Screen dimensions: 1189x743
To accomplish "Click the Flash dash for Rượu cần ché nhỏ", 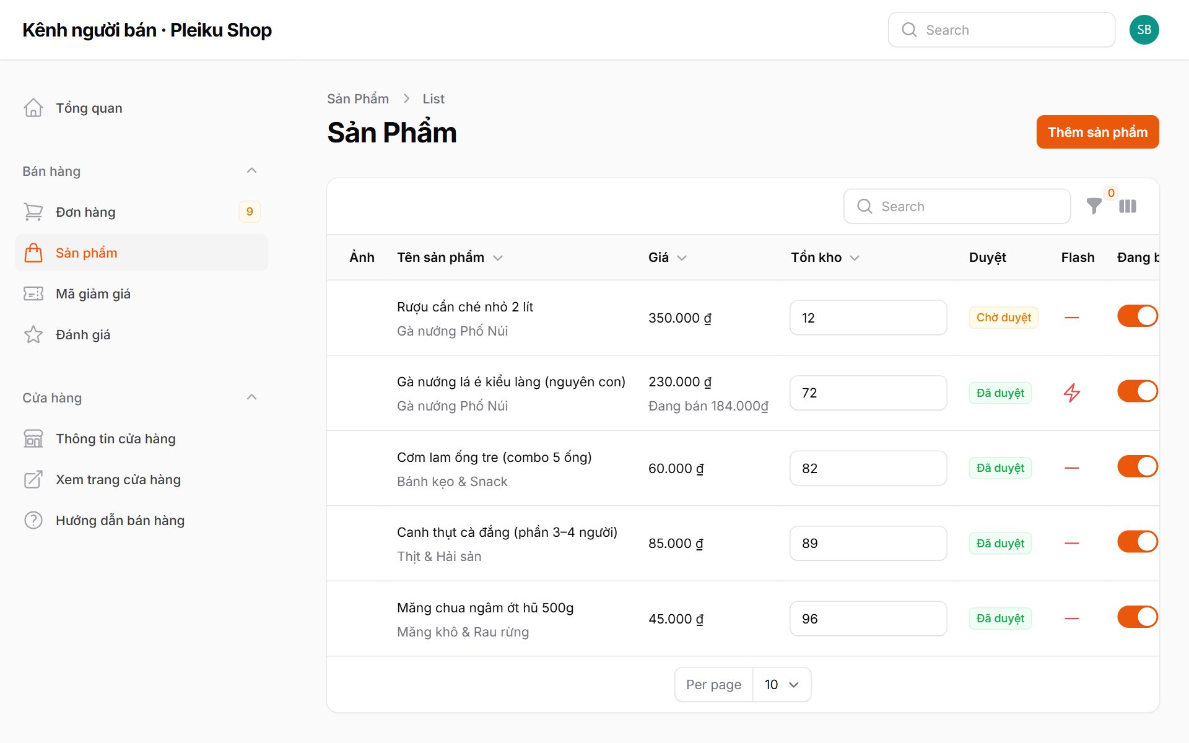I will 1072,318.
